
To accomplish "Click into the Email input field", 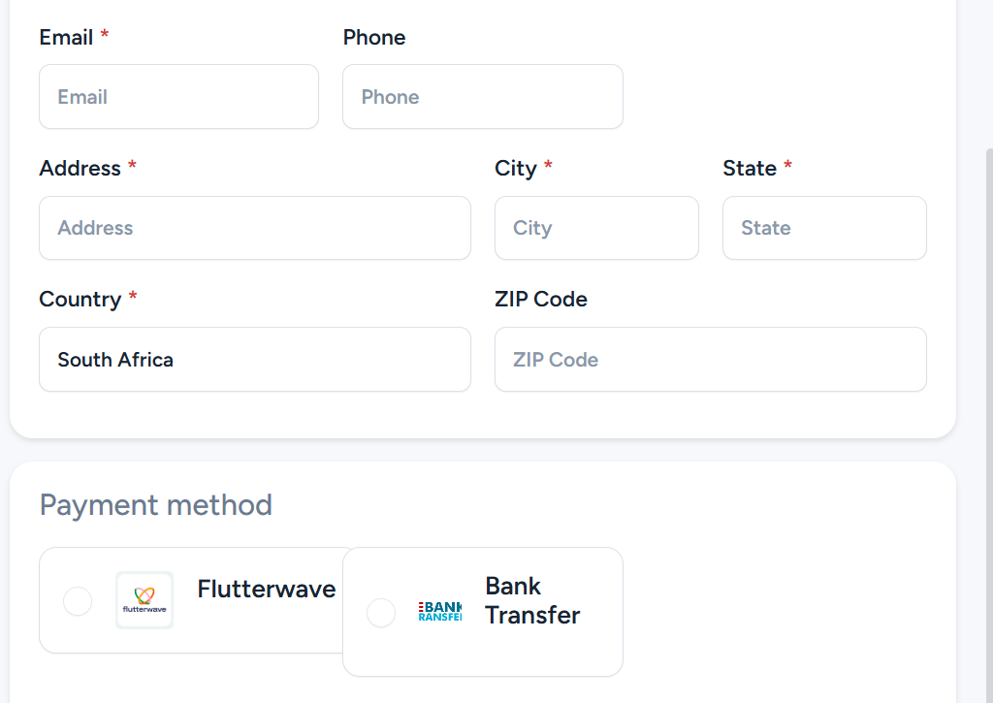I will tap(178, 97).
